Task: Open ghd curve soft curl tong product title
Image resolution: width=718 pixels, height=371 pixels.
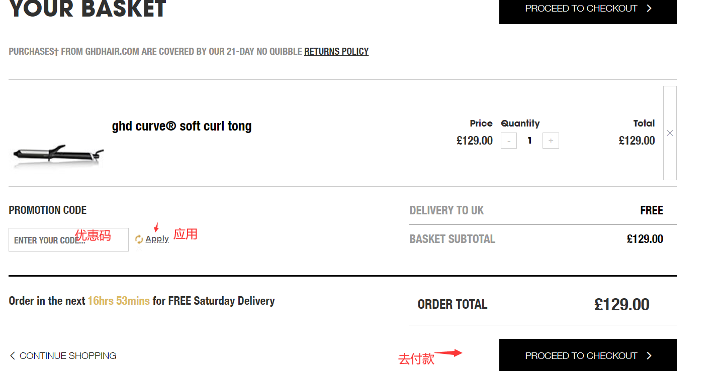Action: [x=182, y=126]
